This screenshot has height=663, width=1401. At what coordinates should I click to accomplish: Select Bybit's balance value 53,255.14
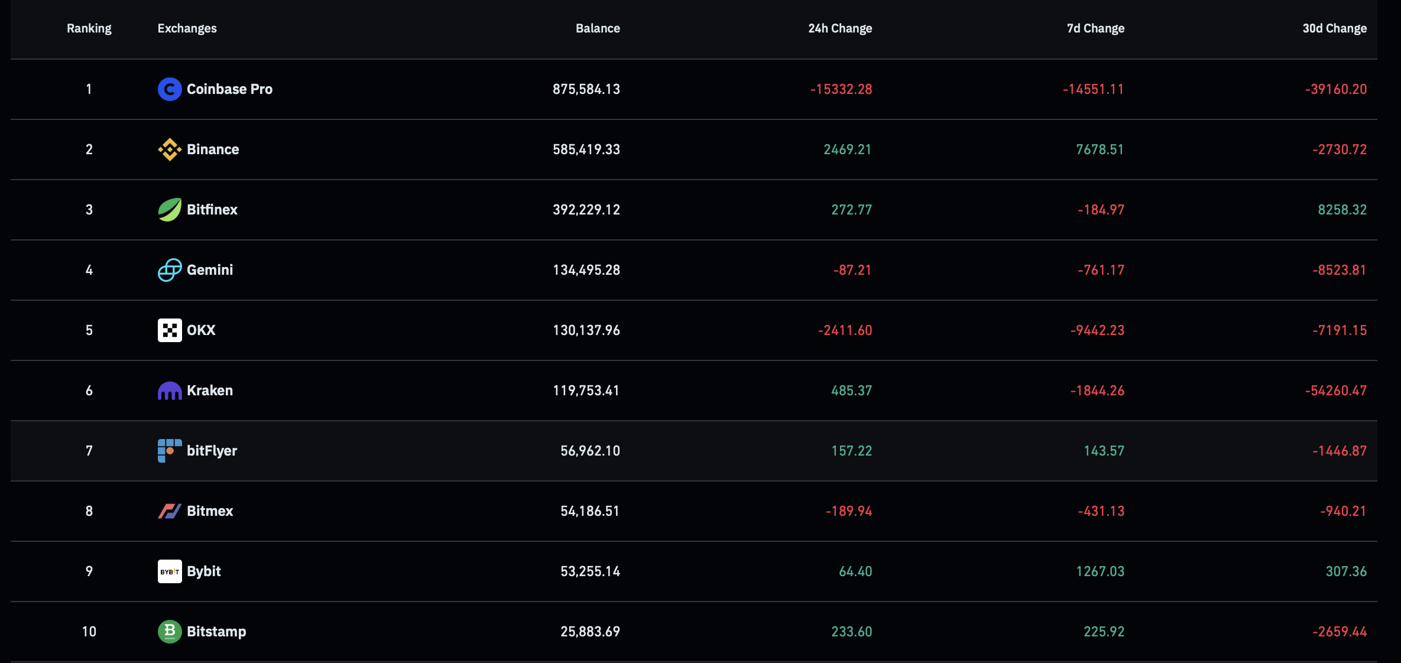590,571
